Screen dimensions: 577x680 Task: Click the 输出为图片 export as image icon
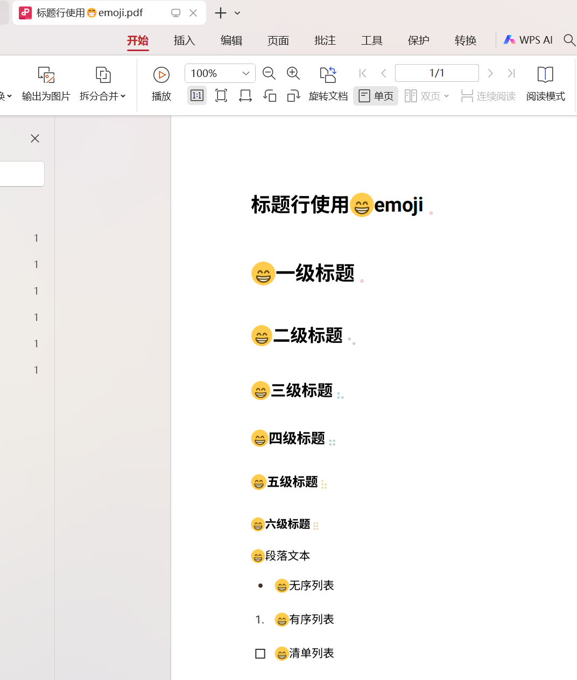pos(46,75)
